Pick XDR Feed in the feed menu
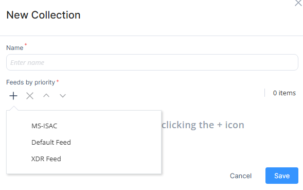Image resolution: width=303 pixels, height=190 pixels. pyautogui.click(x=46, y=159)
